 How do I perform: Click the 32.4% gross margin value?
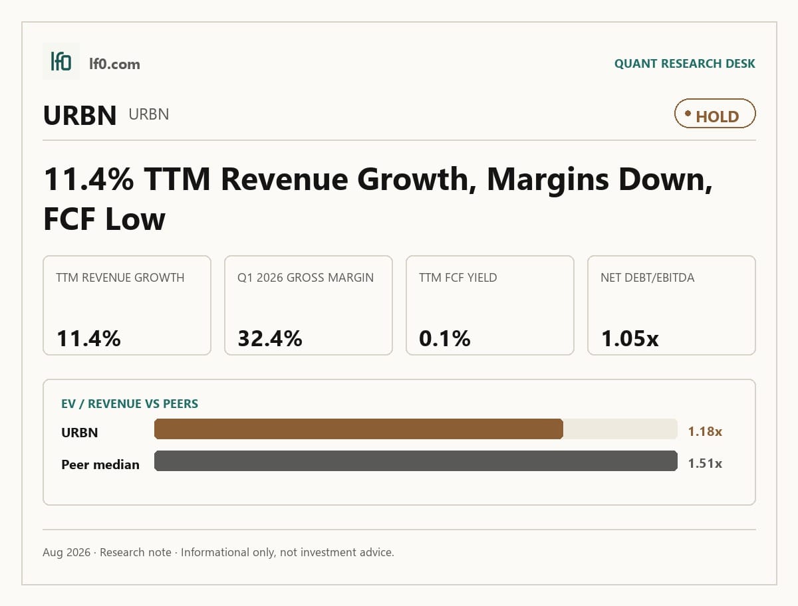pos(270,339)
